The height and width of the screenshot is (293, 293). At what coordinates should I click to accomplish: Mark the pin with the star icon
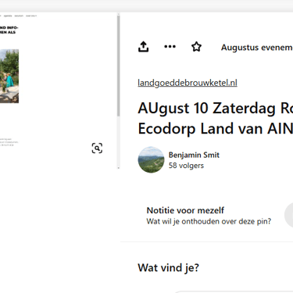point(196,47)
